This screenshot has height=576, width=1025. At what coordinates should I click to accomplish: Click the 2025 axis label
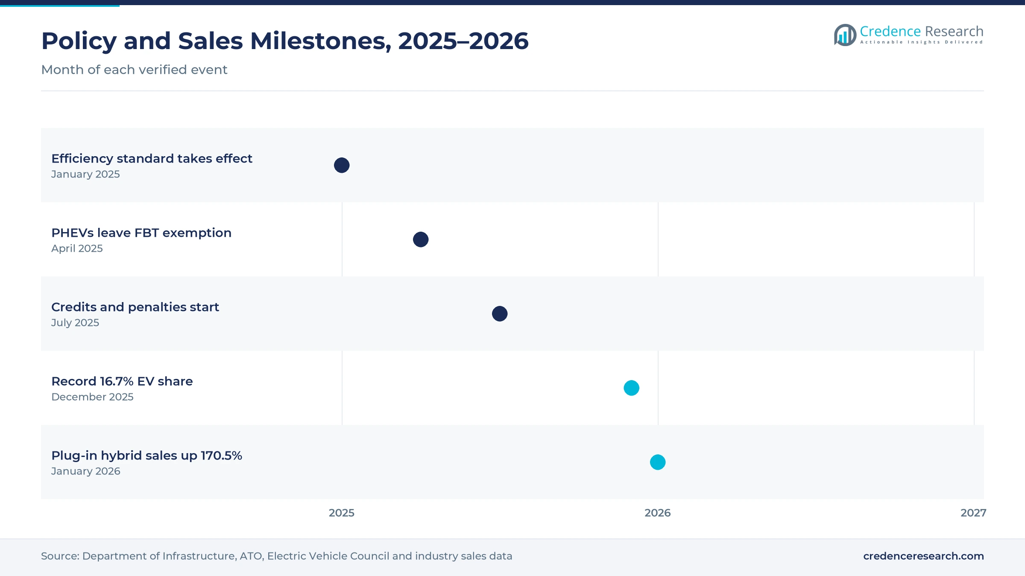point(342,513)
